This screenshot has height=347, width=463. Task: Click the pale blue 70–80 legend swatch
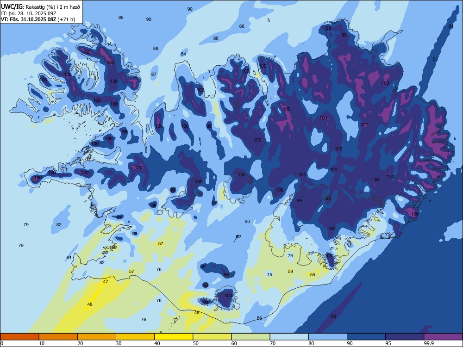[289, 337]
